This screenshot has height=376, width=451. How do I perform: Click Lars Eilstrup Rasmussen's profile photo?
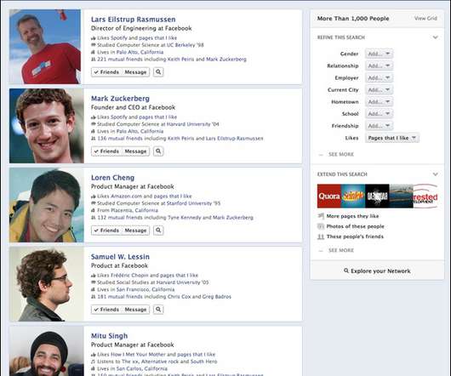(45, 47)
